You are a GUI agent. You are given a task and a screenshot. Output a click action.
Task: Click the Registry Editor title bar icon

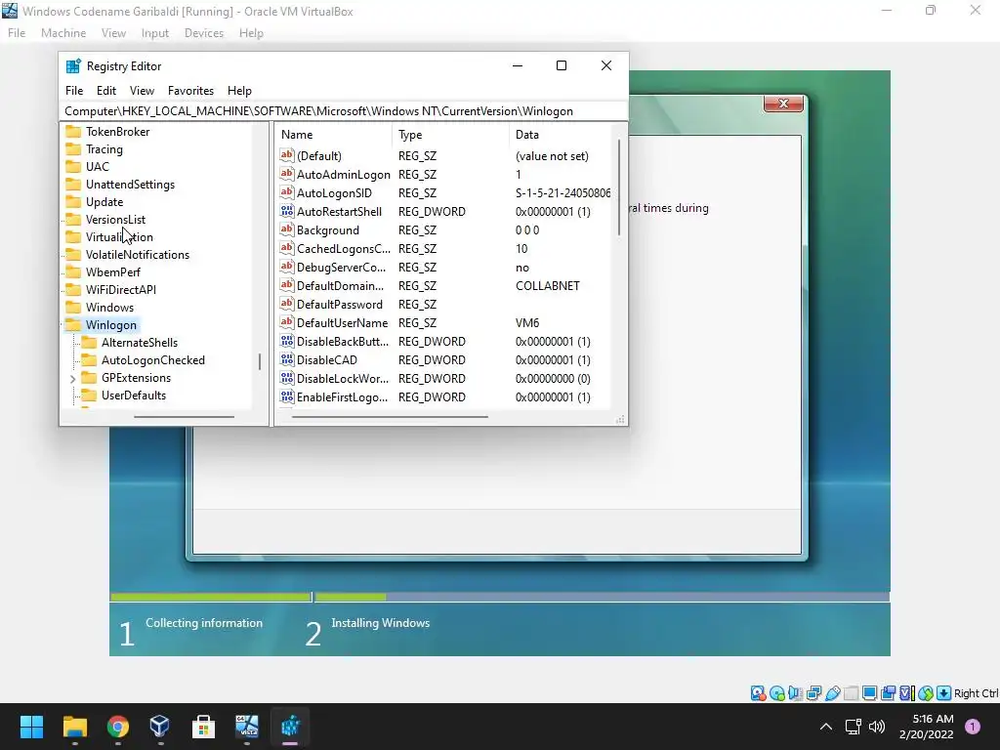click(73, 66)
